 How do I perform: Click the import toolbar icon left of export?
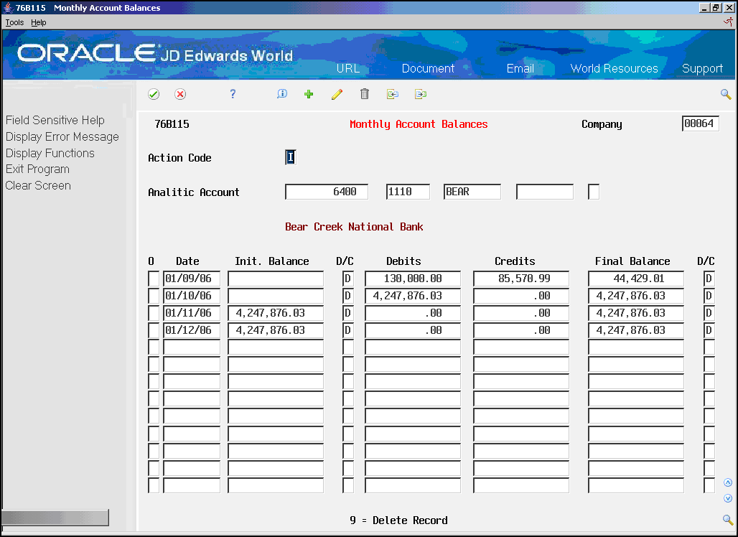click(x=393, y=94)
